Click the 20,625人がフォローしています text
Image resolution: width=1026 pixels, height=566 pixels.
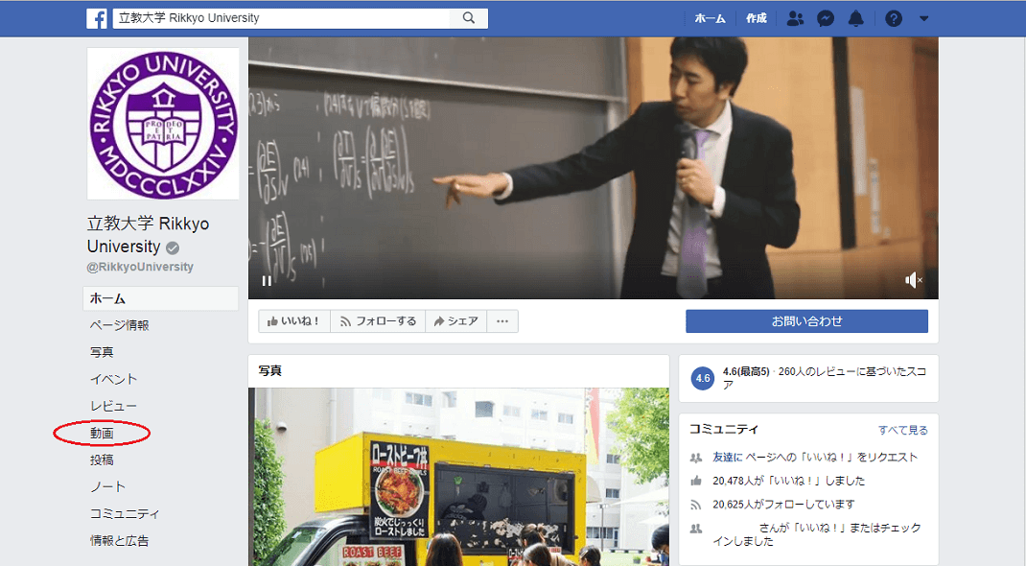(x=784, y=505)
